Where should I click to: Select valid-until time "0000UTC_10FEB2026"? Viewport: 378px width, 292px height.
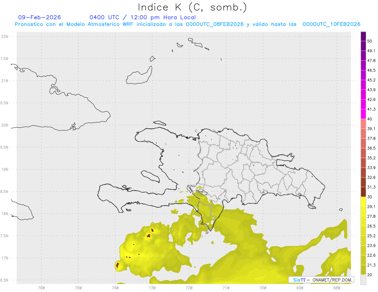click(331, 24)
